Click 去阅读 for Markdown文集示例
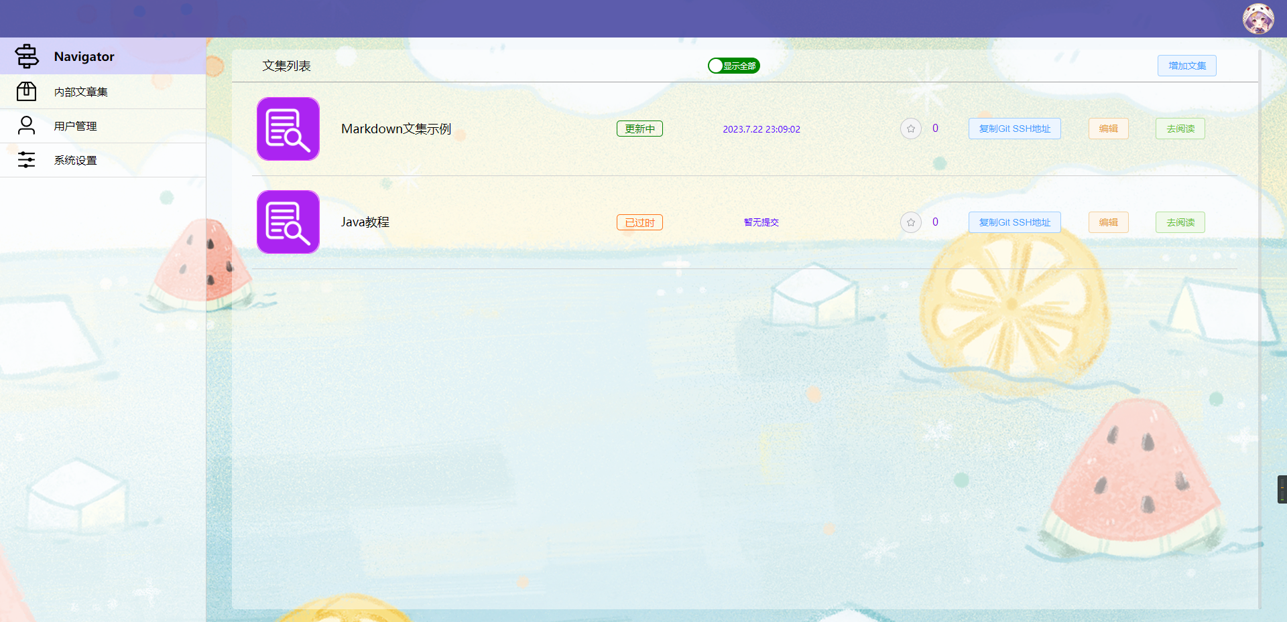1287x622 pixels. pyautogui.click(x=1180, y=129)
